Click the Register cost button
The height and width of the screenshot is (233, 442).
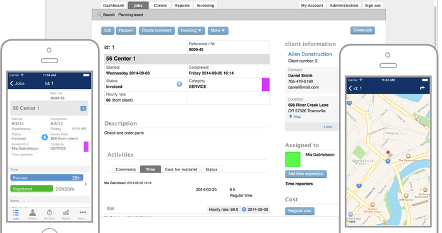click(x=300, y=211)
